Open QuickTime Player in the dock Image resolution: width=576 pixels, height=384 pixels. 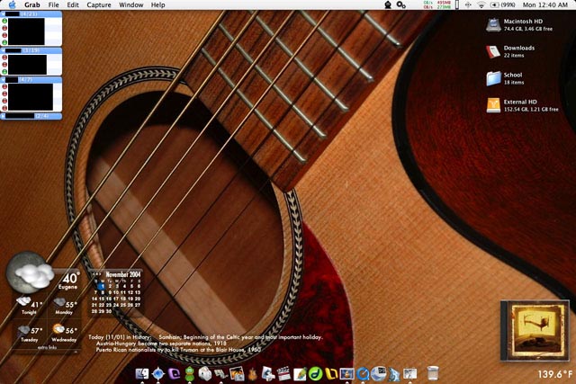(x=363, y=374)
